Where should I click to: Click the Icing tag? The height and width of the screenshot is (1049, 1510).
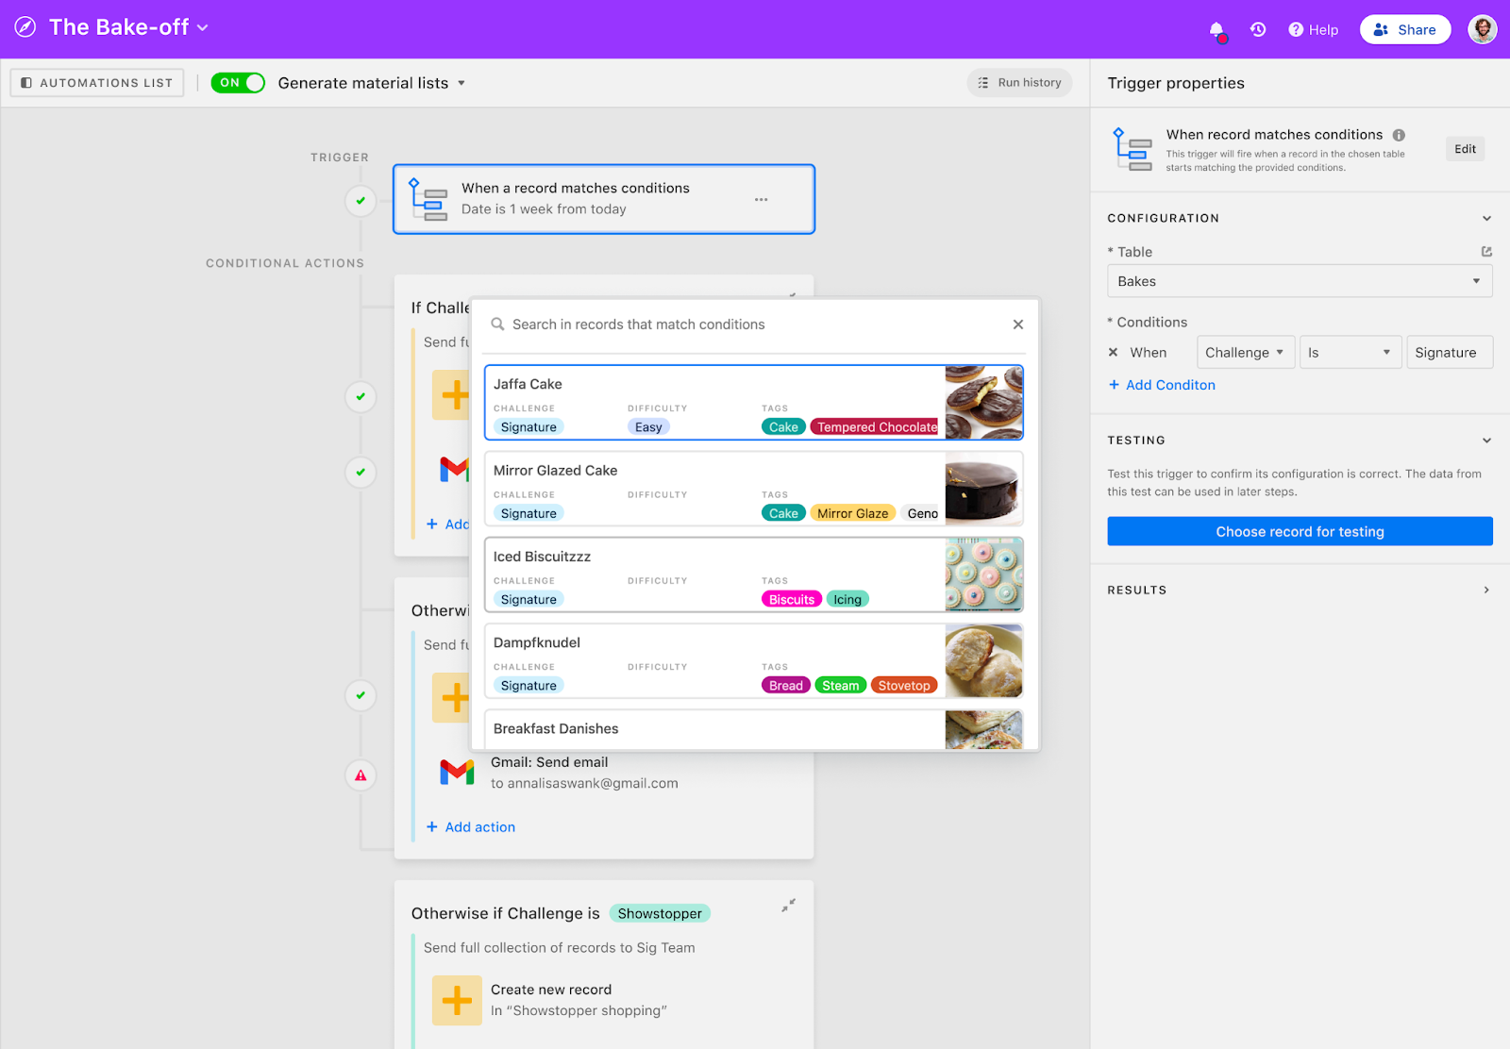pos(847,599)
